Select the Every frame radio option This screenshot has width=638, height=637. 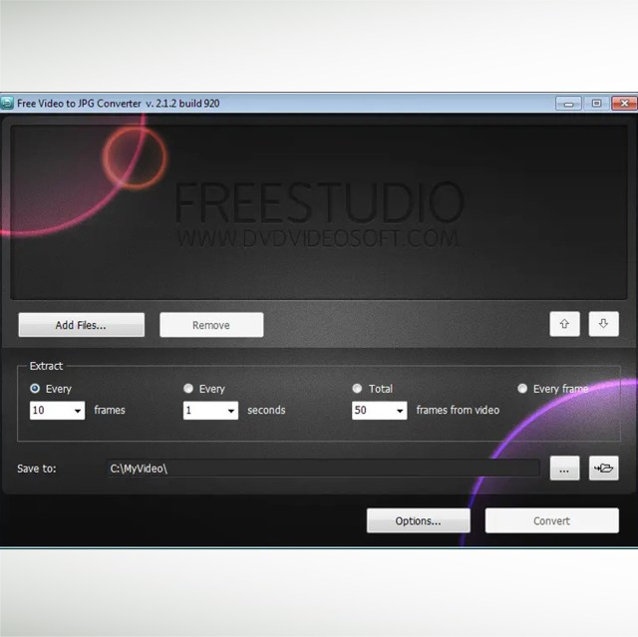(522, 389)
